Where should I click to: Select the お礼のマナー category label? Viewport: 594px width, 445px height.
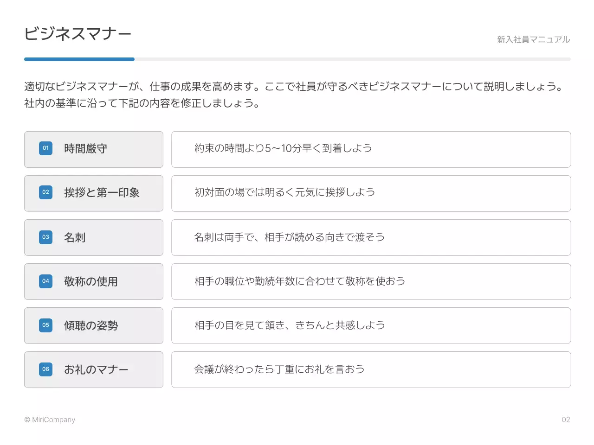(x=96, y=369)
